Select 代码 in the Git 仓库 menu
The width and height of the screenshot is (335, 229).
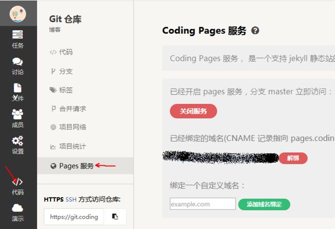[61, 52]
